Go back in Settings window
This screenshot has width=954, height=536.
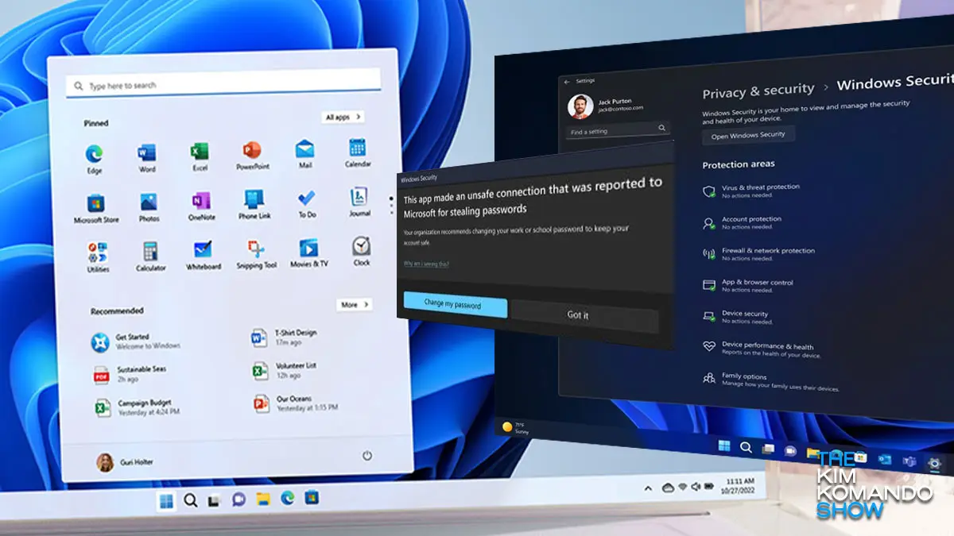coord(567,81)
